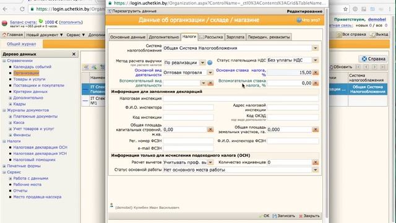Open the Основной вид деятельности dropdown
The image size is (396, 223).
pyautogui.click(x=210, y=72)
